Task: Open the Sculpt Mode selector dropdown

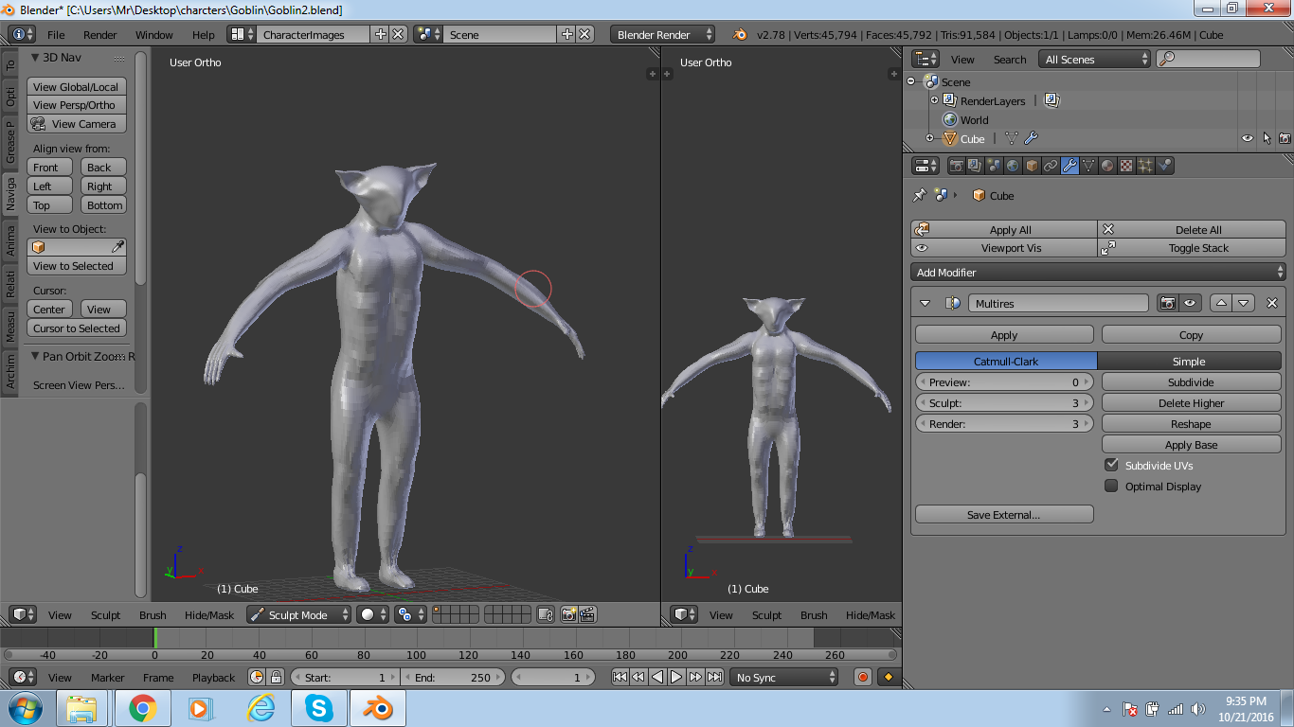Action: [x=298, y=614]
